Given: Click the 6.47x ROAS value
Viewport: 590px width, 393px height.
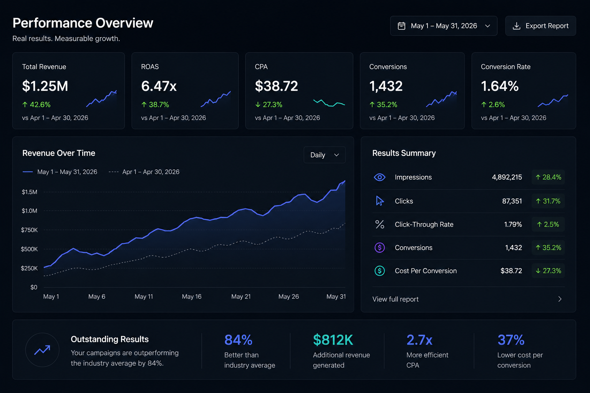Looking at the screenshot, I should click(x=159, y=86).
